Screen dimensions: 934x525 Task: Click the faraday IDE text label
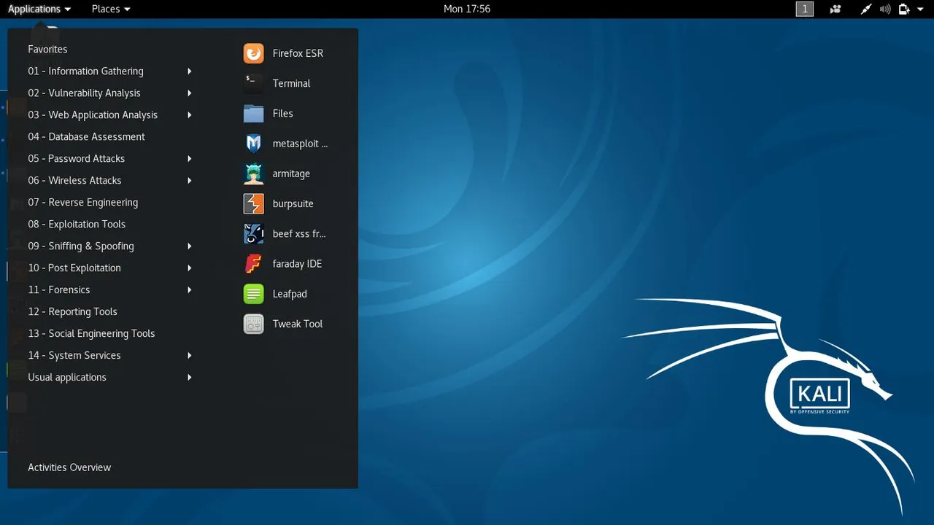pyautogui.click(x=297, y=264)
